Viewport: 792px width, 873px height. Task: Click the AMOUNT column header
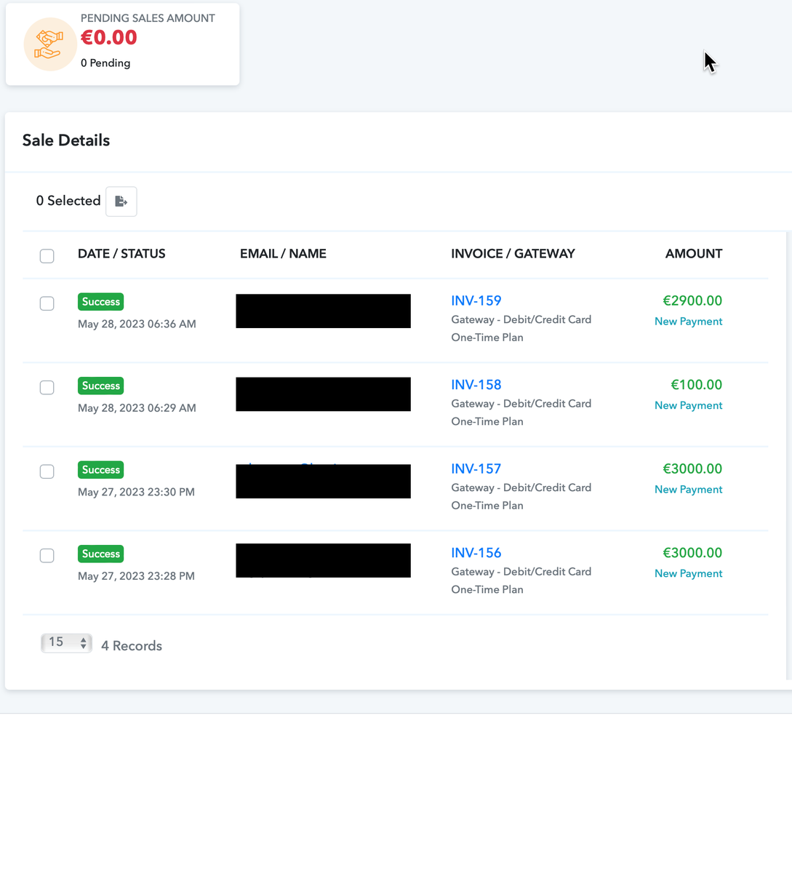point(694,254)
